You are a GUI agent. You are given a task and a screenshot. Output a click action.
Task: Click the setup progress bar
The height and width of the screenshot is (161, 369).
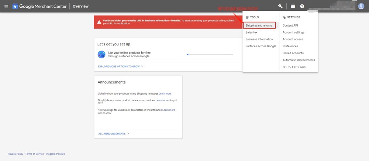point(210,54)
